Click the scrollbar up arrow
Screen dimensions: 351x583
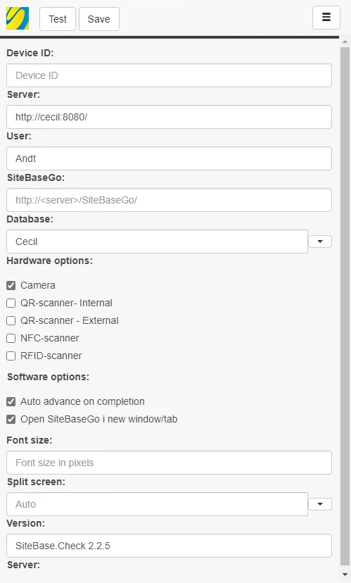345,42
